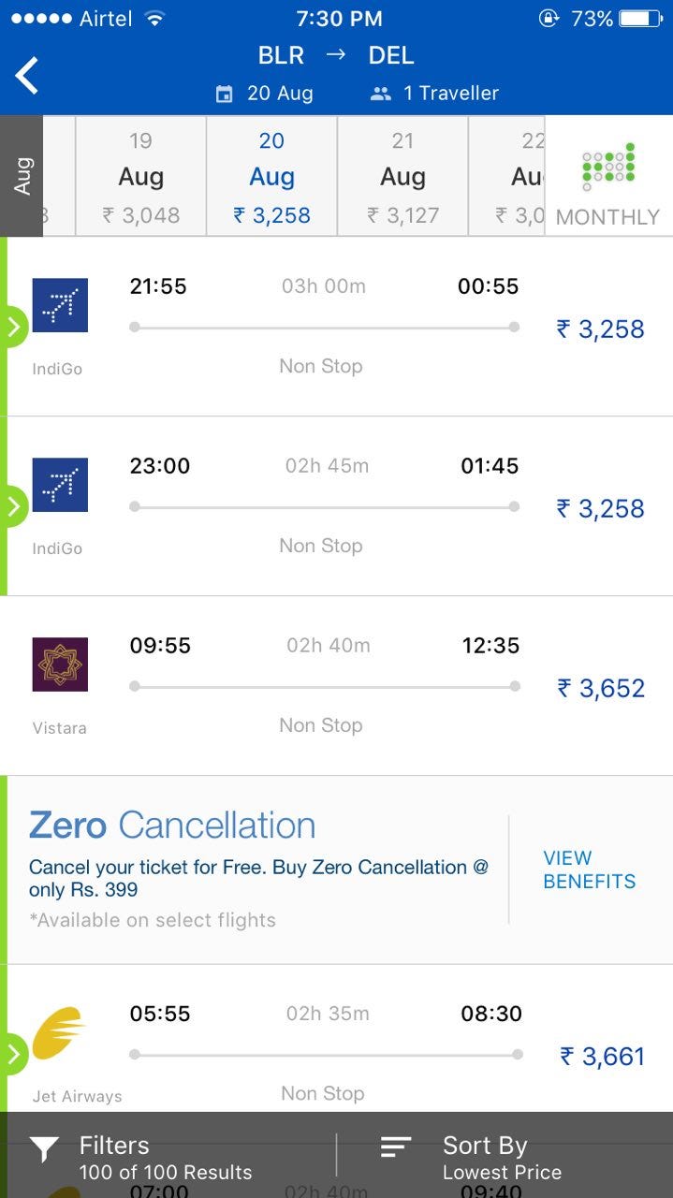Open Sort By Lowest Price options
Viewport: 673px width, 1198px height.
pyautogui.click(x=502, y=1158)
